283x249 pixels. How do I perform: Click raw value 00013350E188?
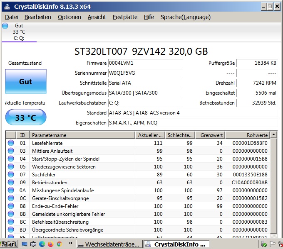point(250,175)
